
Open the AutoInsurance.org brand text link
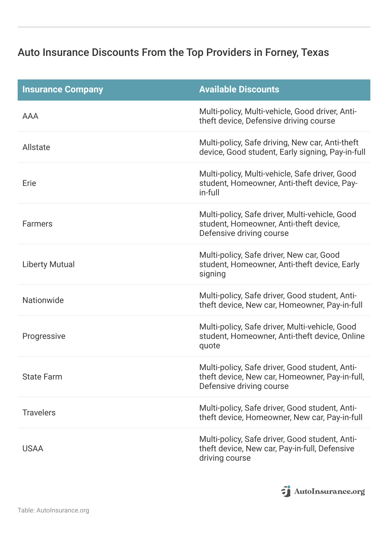(x=329, y=492)
